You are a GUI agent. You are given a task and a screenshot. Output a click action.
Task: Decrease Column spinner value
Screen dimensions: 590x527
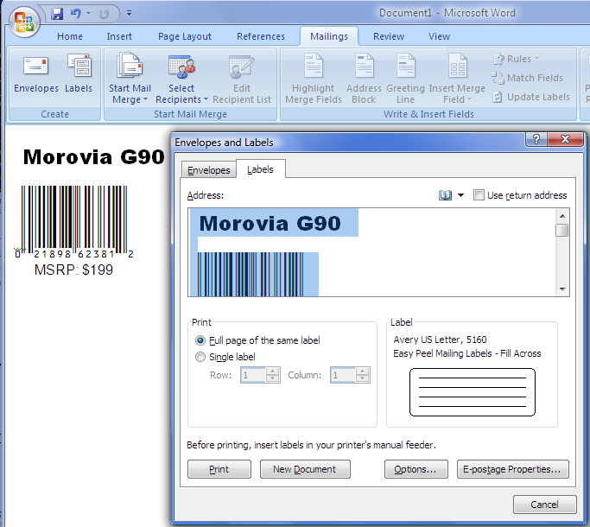362,379
